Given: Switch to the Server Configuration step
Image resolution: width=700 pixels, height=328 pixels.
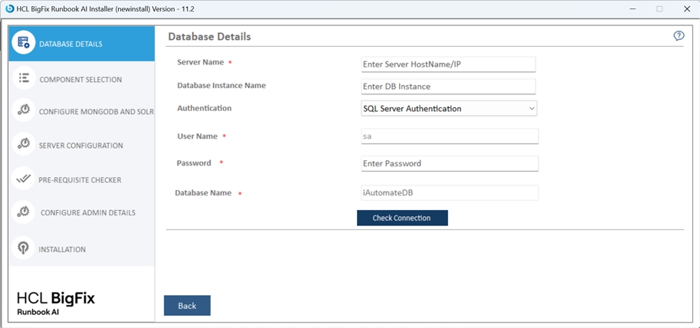Looking at the screenshot, I should coord(80,146).
